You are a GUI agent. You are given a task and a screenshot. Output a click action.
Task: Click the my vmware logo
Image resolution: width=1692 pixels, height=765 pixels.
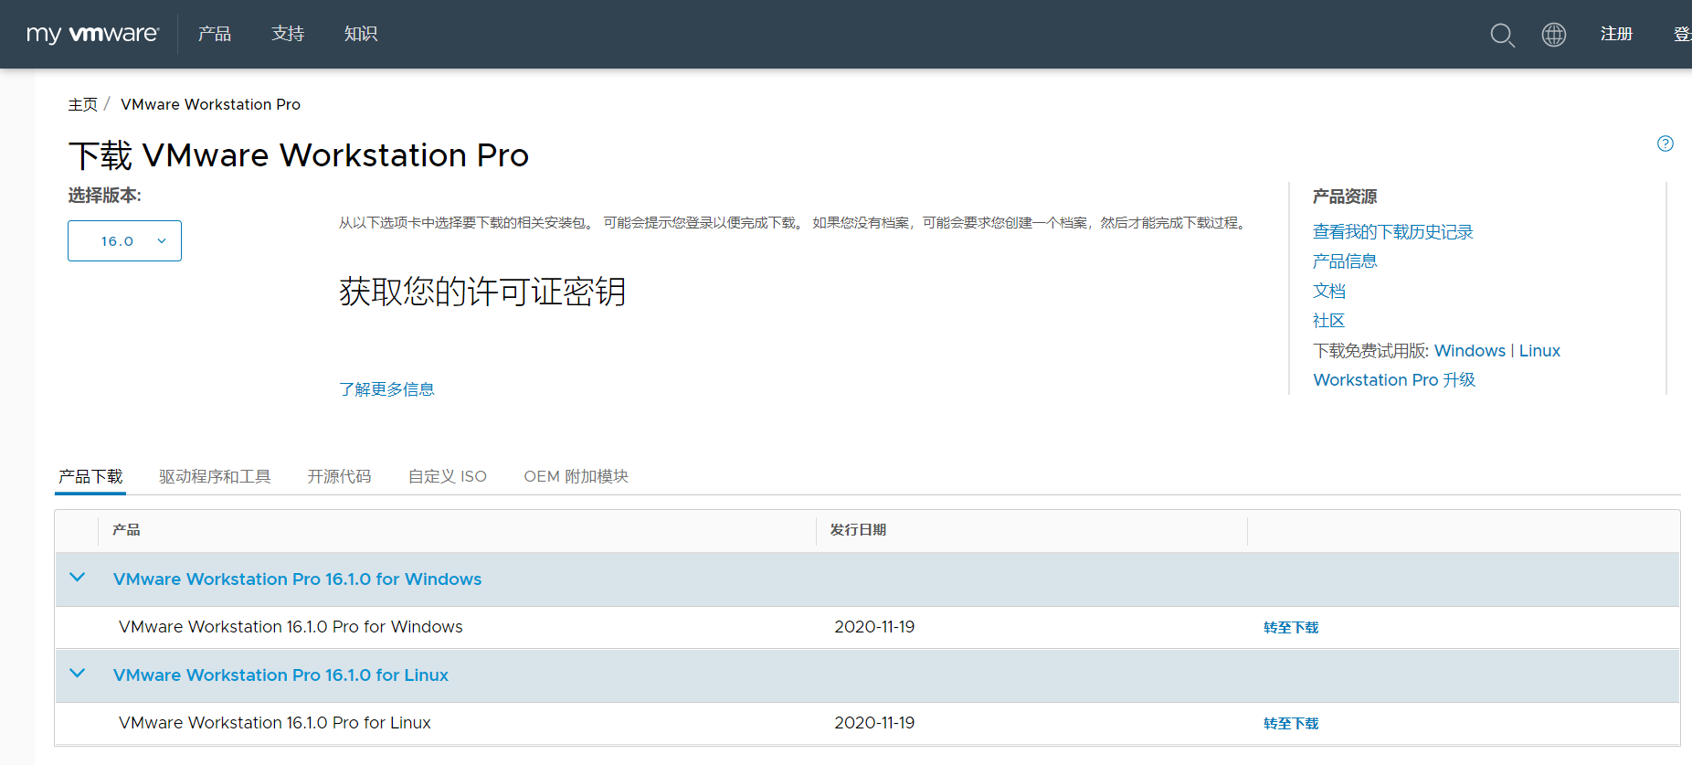[92, 34]
